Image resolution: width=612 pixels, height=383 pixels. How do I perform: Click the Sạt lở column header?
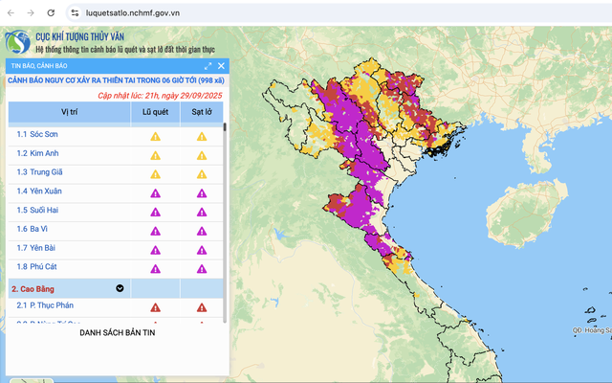pos(202,112)
